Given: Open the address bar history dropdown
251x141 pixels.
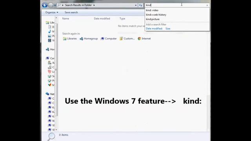Looking at the screenshot, I should 136,5.
